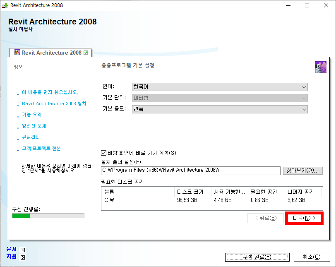Open the 지원 support link
This screenshot has width=336, height=267.
(12, 257)
